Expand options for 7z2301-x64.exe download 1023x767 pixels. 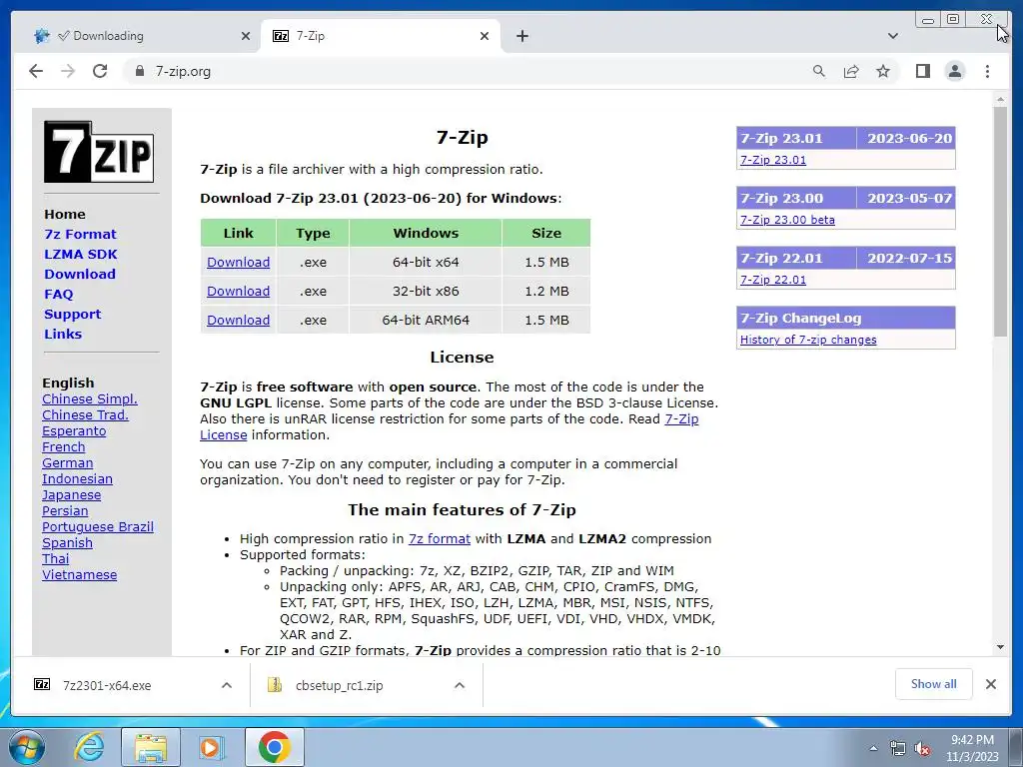(x=227, y=685)
